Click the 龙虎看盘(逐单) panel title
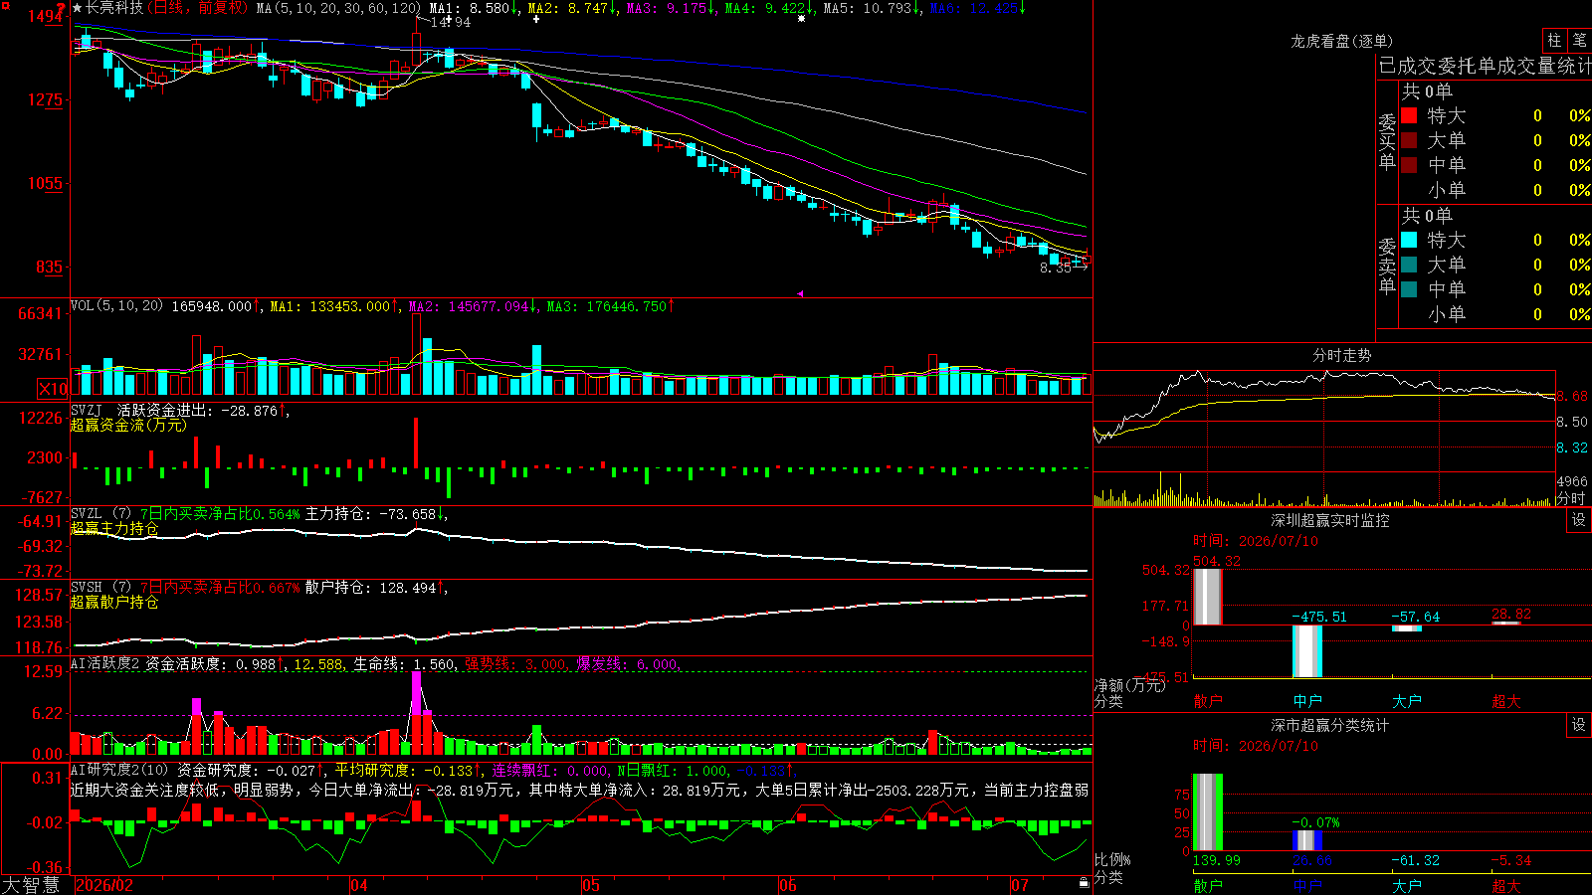The height and width of the screenshot is (895, 1592). (1342, 41)
